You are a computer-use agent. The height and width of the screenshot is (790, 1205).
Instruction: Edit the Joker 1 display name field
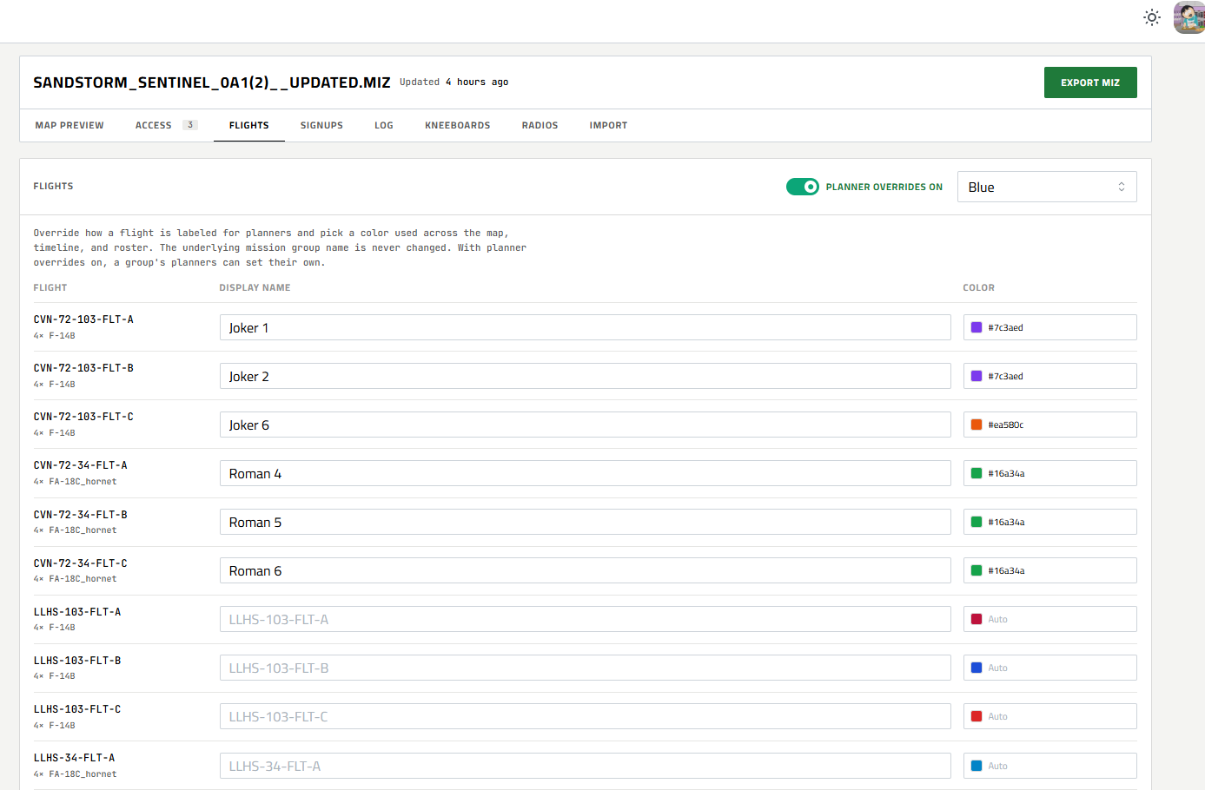(586, 327)
